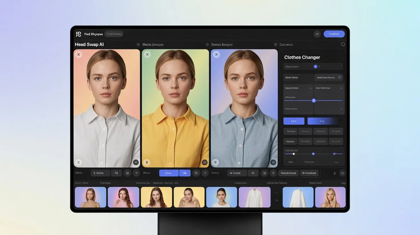Close the white shirt preview with X

[78, 55]
